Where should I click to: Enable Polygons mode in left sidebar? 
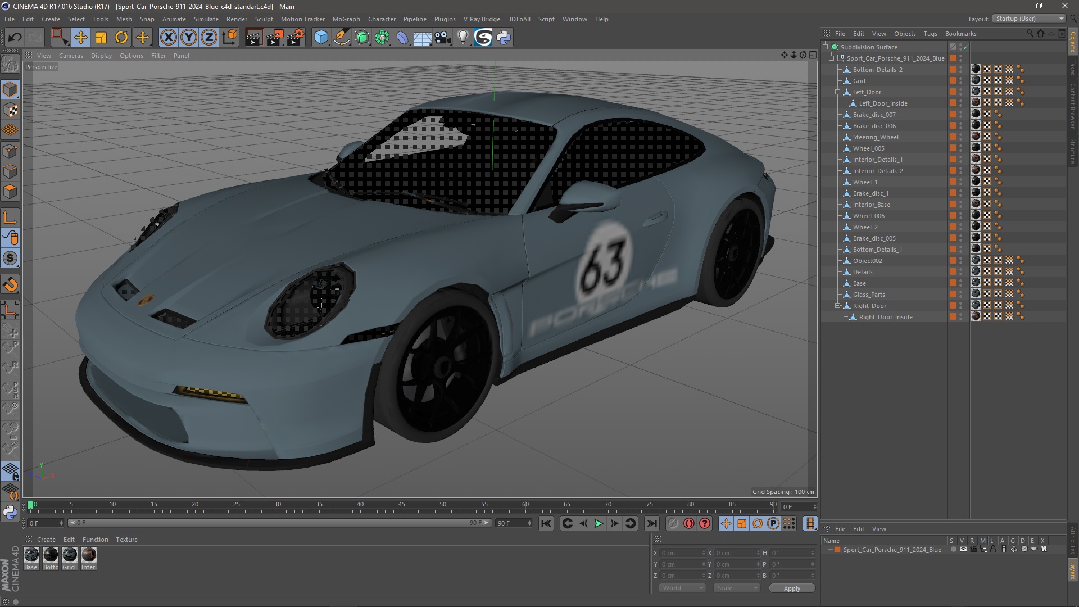(x=10, y=192)
